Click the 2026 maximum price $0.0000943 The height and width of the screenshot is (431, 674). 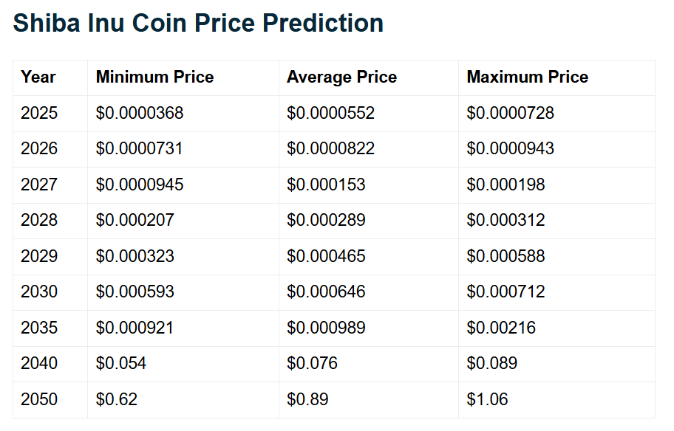[x=510, y=149]
